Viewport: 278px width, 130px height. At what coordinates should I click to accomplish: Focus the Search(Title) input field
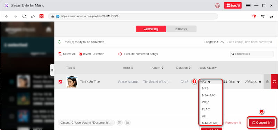pos(252,54)
